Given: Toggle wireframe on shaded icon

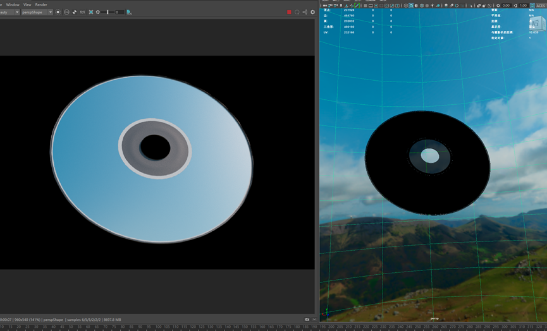Looking at the screenshot, I should tap(422, 6).
